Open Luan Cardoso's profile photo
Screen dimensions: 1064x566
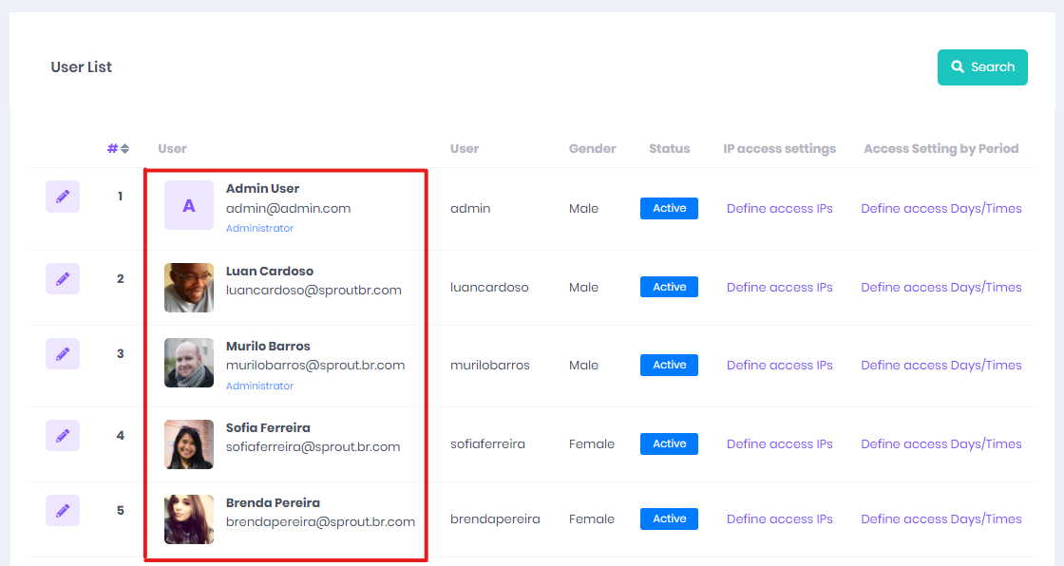pyautogui.click(x=189, y=288)
